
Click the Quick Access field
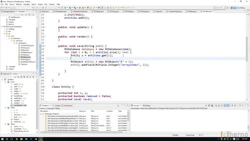[219, 8]
